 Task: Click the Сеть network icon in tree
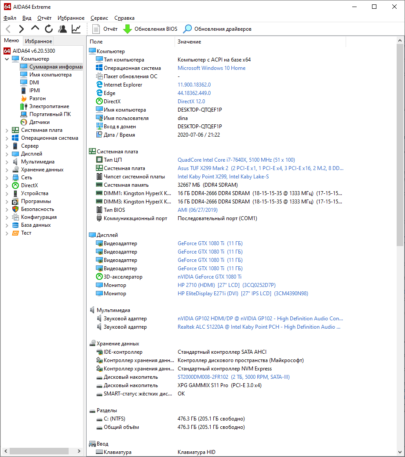(15, 178)
